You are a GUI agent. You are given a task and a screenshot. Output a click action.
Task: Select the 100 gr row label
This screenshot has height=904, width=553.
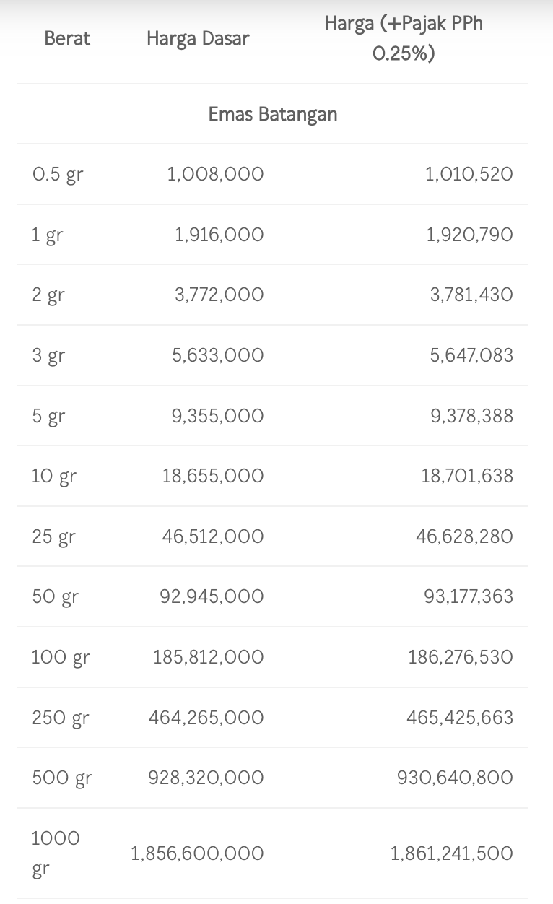pos(61,658)
